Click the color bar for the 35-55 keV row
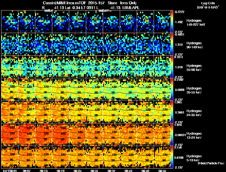 coord(172,90)
